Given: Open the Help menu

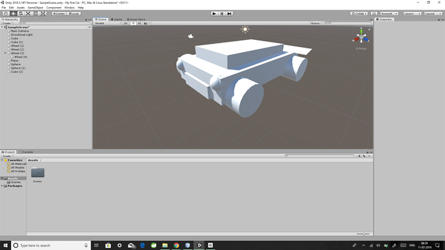Looking at the screenshot, I should [x=81, y=8].
